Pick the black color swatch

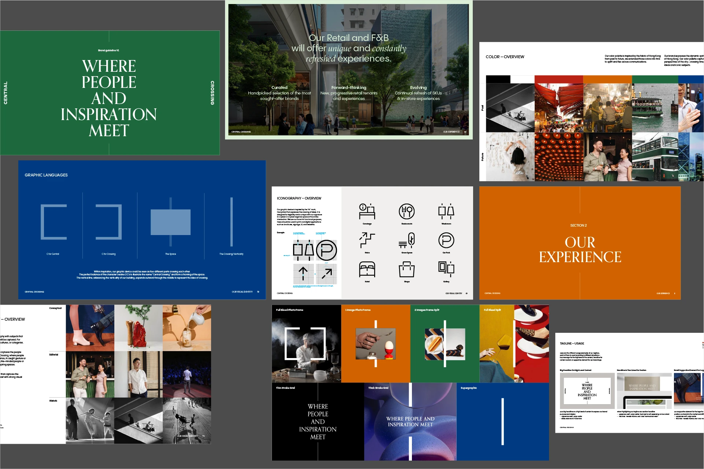[498, 79]
